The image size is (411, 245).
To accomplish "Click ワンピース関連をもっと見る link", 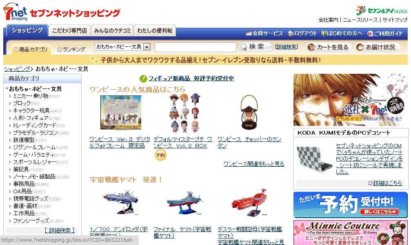I will coord(254,164).
